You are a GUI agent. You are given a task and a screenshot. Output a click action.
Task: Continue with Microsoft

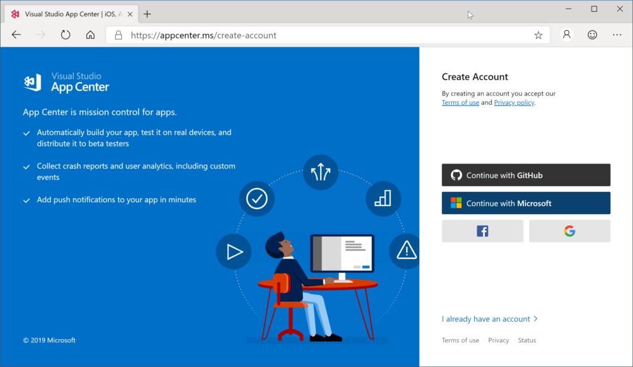[x=525, y=203]
